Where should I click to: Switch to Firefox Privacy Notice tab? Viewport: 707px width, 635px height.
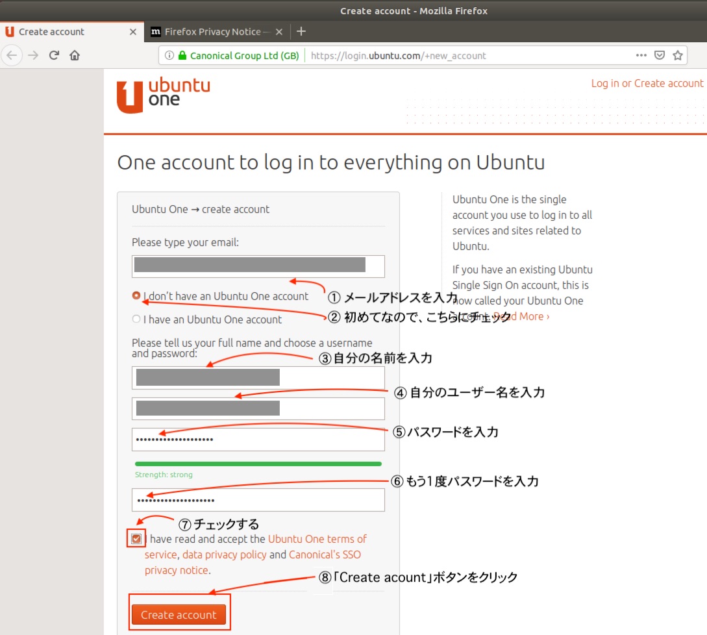click(217, 32)
